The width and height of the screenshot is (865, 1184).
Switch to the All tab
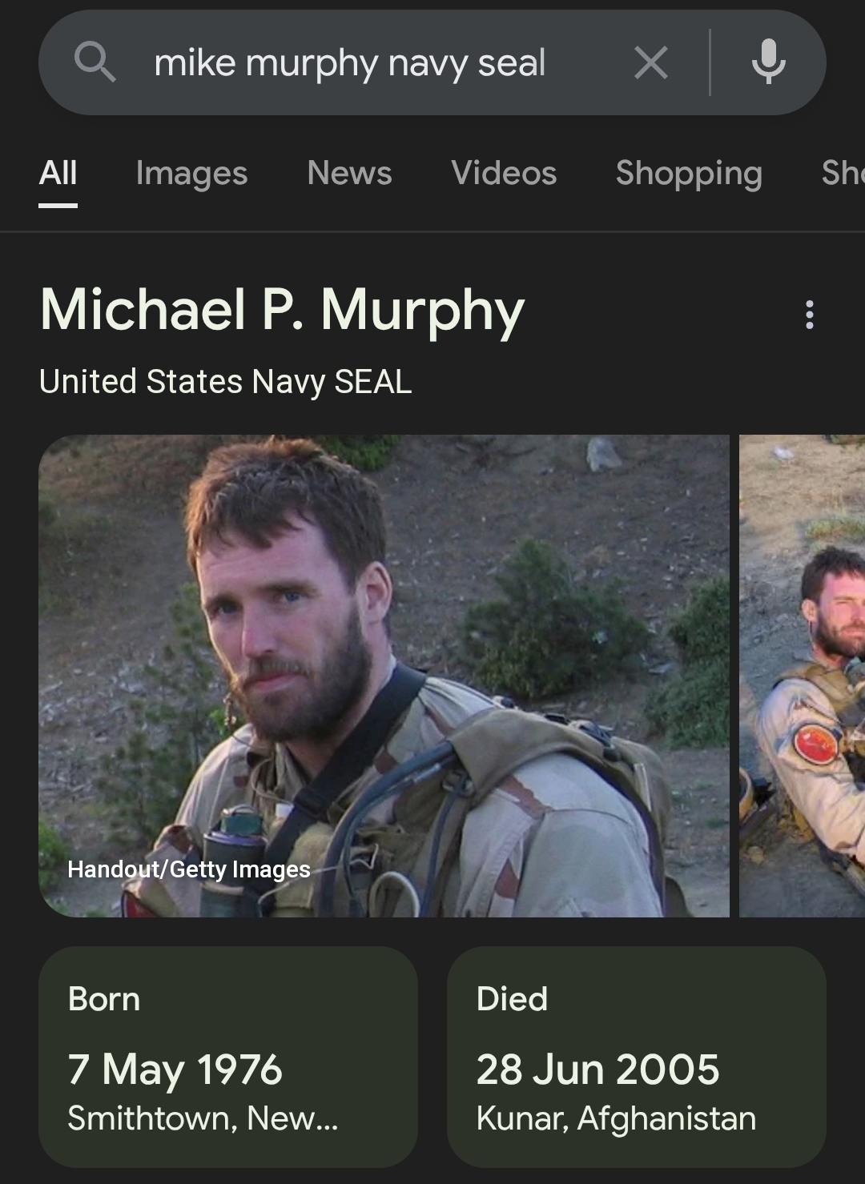pyautogui.click(x=58, y=173)
